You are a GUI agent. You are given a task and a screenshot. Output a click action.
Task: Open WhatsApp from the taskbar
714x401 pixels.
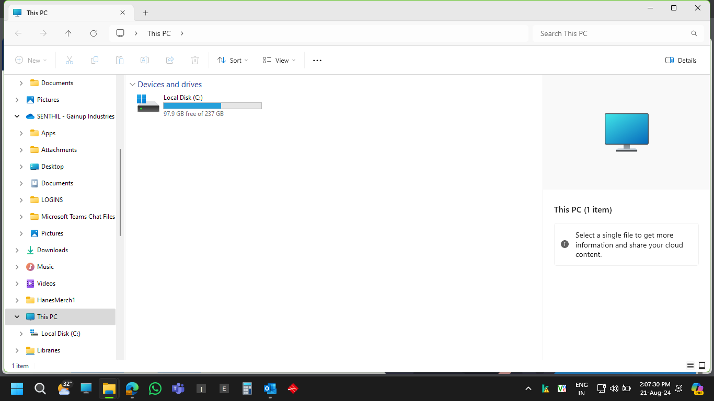tap(155, 388)
